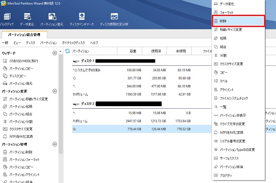Choose データ復元 in the context menu
The image size is (276, 183).
click(239, 4)
